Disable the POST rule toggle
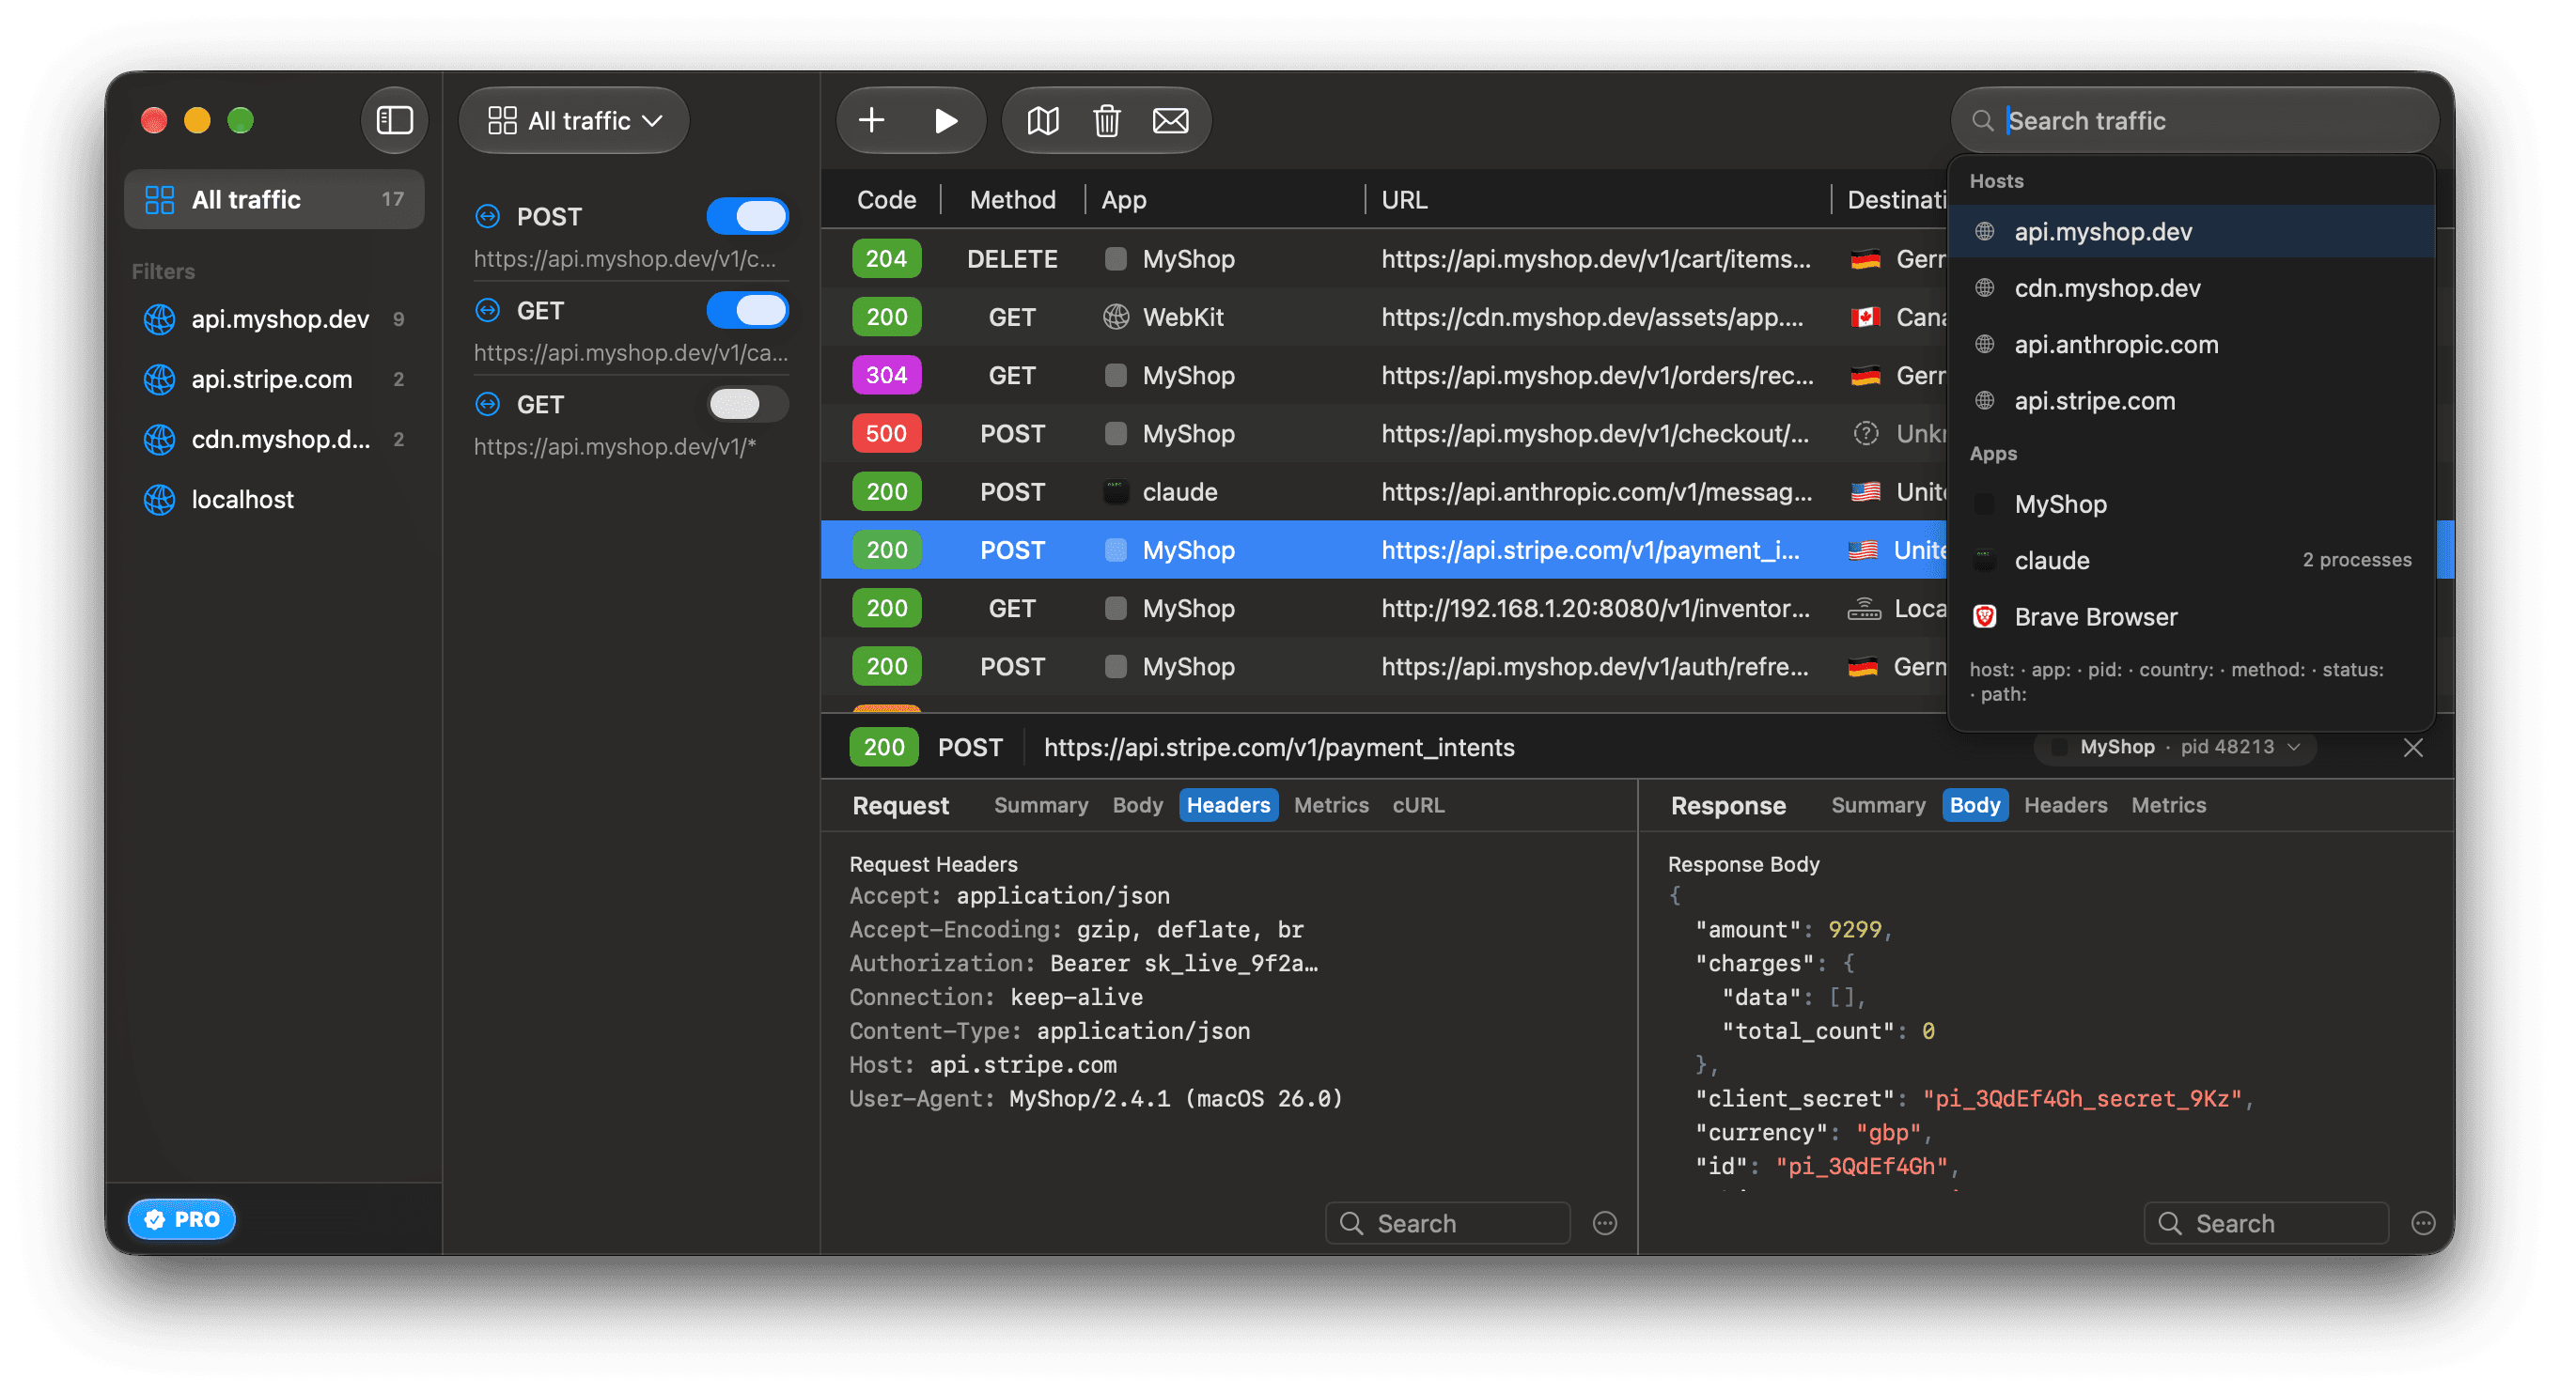Screen dimensions: 2560x1394 tap(747, 216)
